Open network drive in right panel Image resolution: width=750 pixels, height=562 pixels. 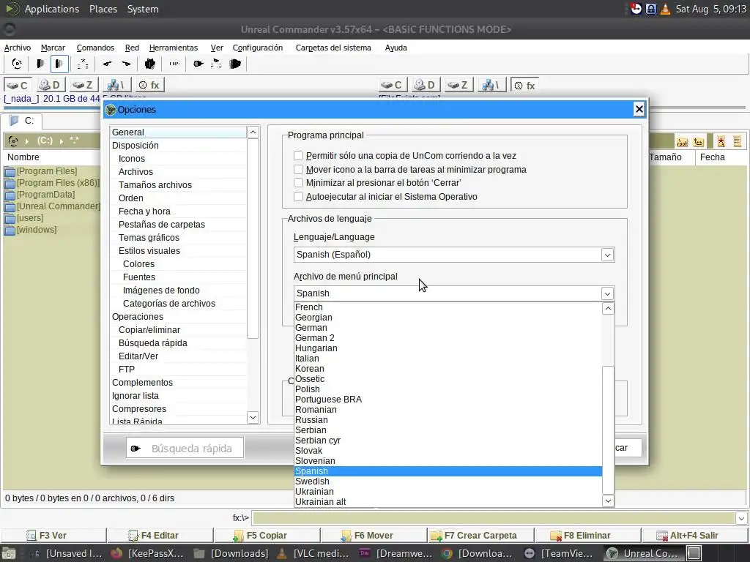coord(491,85)
